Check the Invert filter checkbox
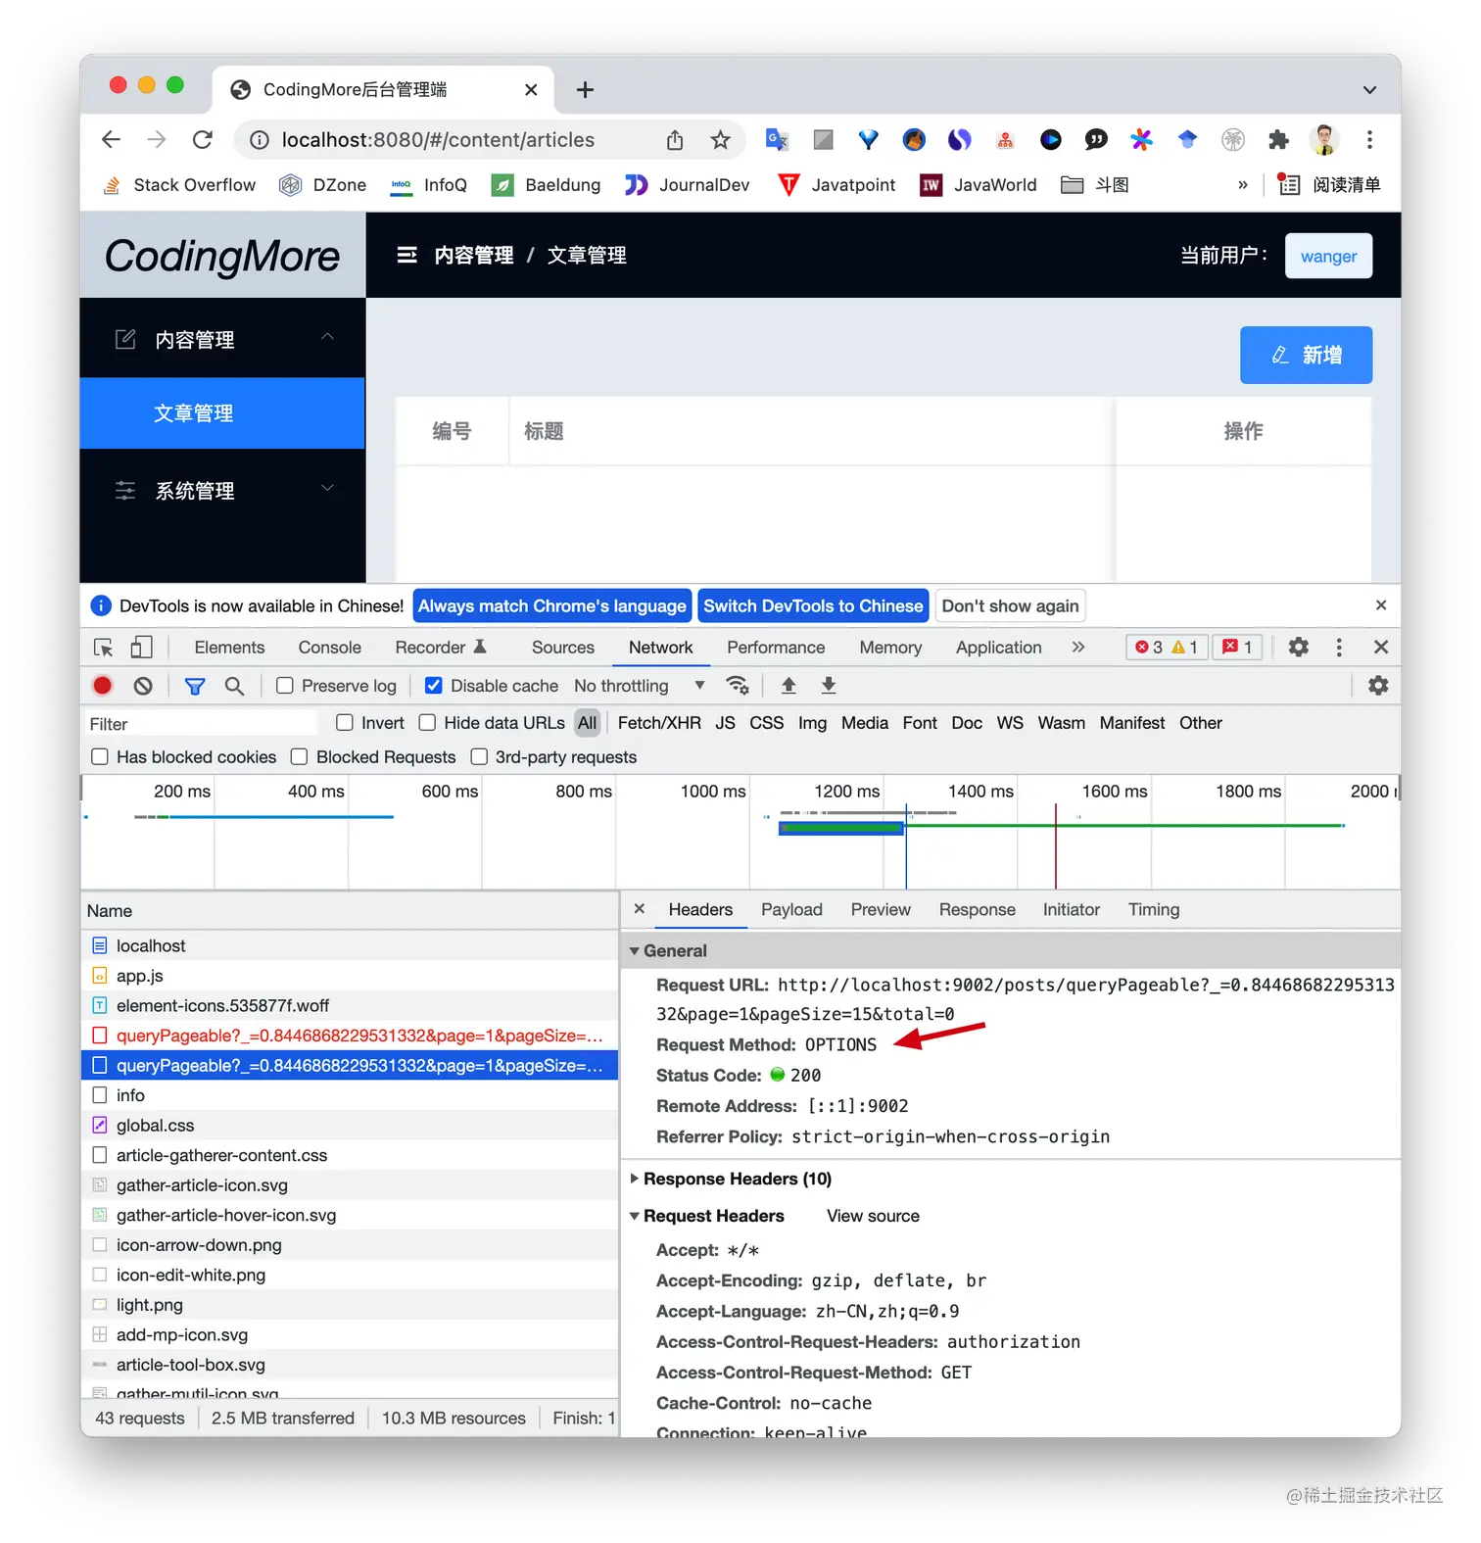Image resolution: width=1481 pixels, height=1543 pixels. tap(345, 723)
